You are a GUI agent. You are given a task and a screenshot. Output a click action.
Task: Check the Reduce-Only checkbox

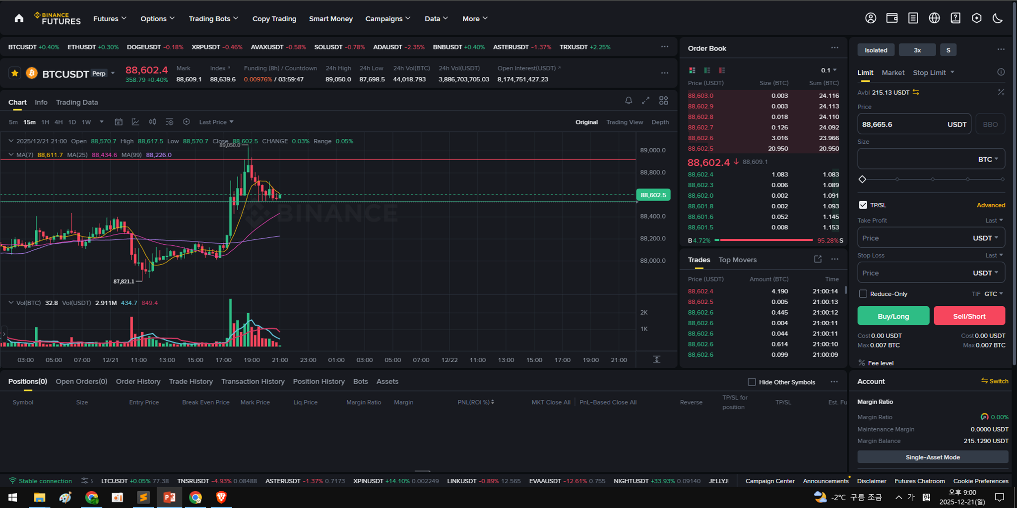pos(863,294)
